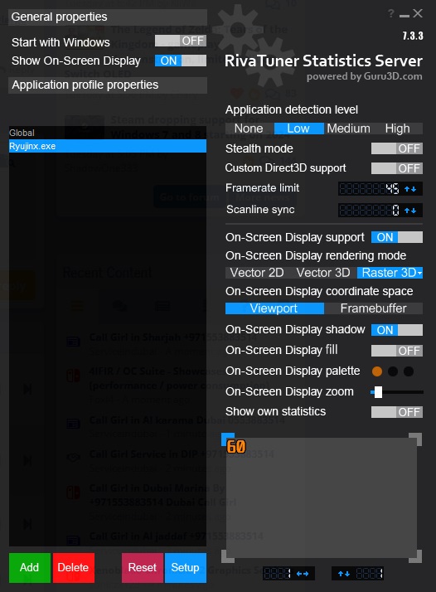Minimize the RivaTuner window
The width and height of the screenshot is (436, 592).
pos(405,15)
